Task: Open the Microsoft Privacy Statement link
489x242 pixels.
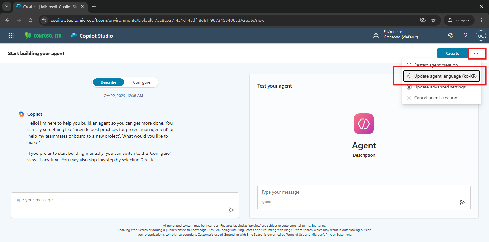Action: (x=331, y=235)
